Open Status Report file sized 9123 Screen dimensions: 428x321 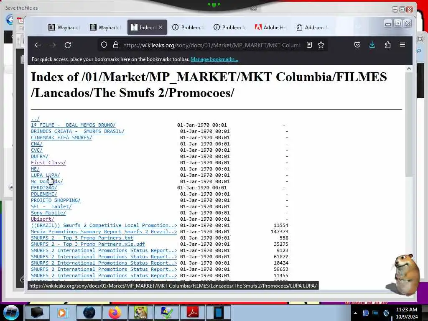coord(104,251)
